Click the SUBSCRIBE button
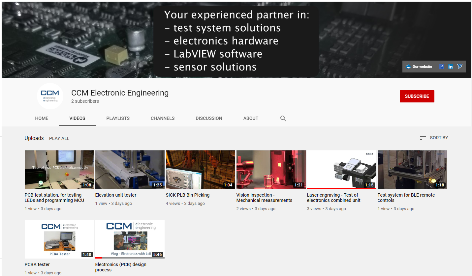Image resolution: width=472 pixels, height=276 pixels. click(x=417, y=96)
